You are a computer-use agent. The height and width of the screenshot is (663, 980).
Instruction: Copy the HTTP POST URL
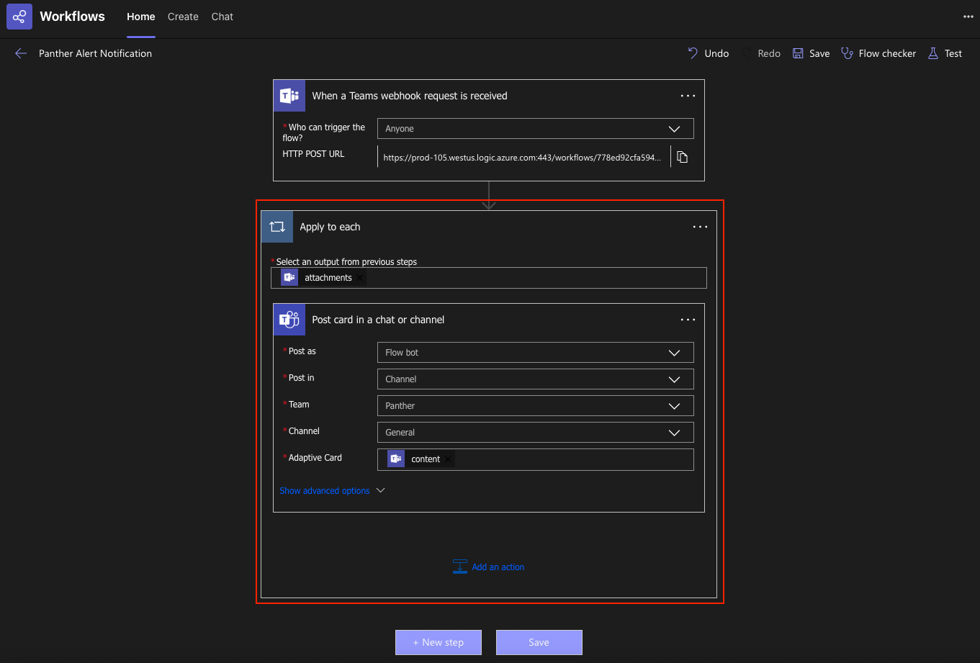(x=682, y=157)
